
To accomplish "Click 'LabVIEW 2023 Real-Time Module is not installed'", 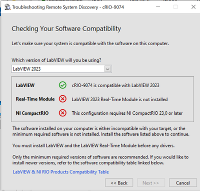I will (119, 99).
